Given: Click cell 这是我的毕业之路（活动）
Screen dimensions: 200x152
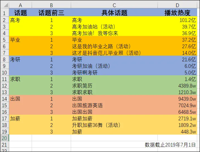Looking at the screenshot, I should pyautogui.click(x=114, y=46).
